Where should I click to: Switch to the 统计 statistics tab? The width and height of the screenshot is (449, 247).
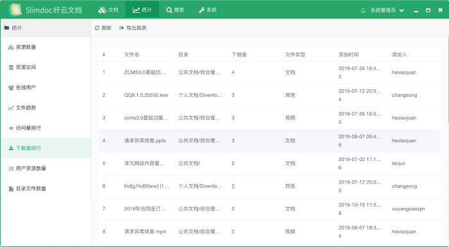click(x=142, y=10)
